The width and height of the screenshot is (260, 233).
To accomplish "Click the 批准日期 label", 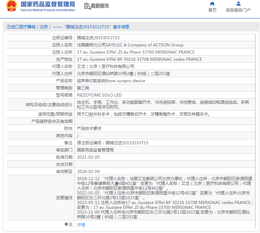I will click(x=64, y=157).
